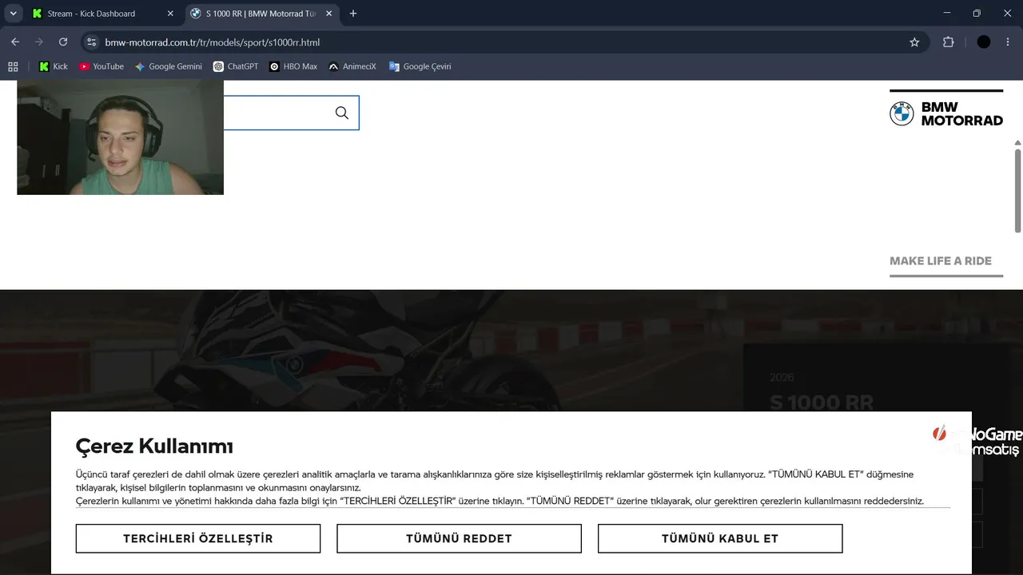Open the YouTube bookmark
Image resolution: width=1023 pixels, height=575 pixels.
(x=102, y=66)
